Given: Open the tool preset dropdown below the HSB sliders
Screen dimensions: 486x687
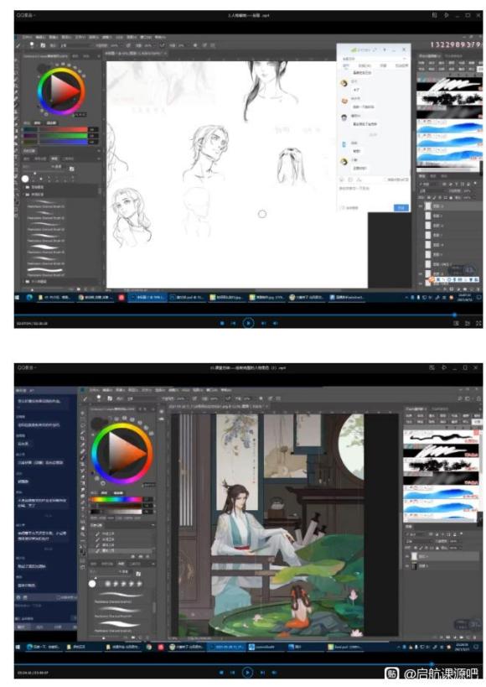Looking at the screenshot, I should pos(121,525).
